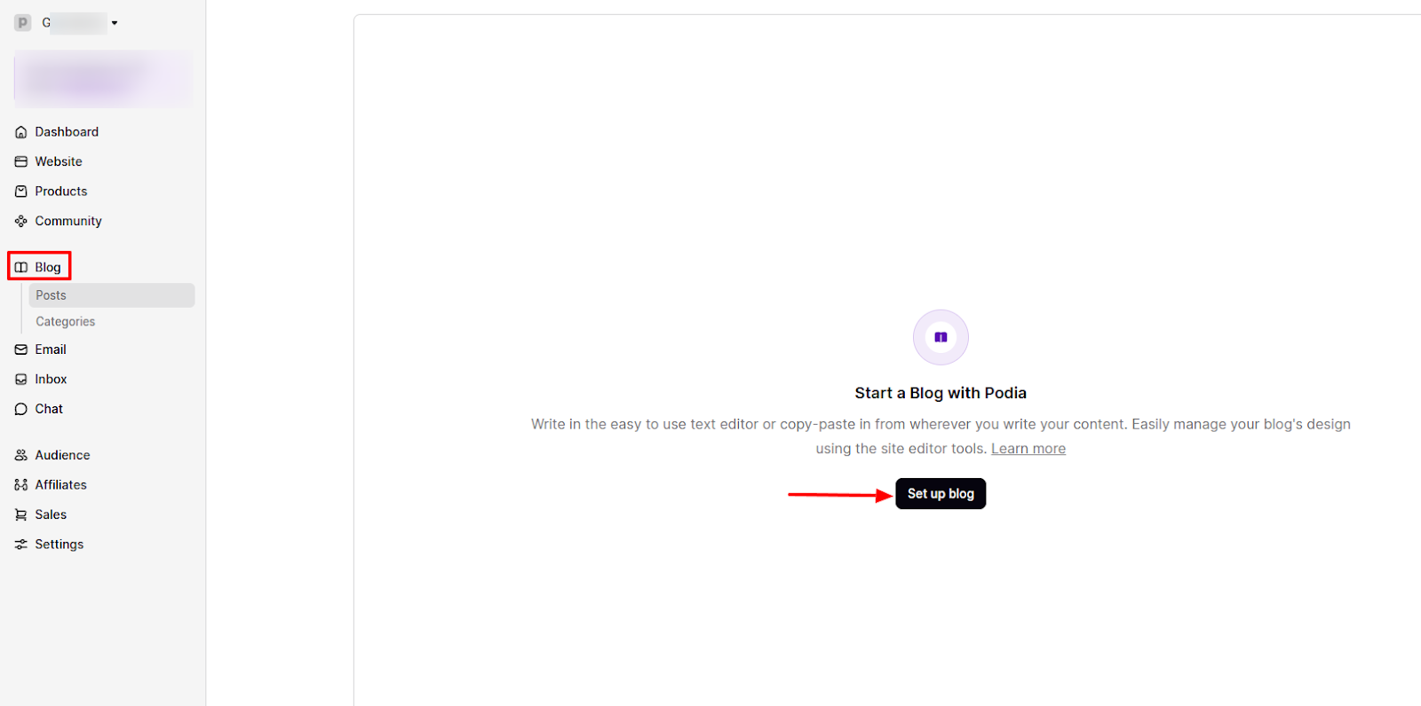Viewport: 1421px width, 706px height.
Task: Open Chat from the sidebar
Action: click(x=49, y=409)
